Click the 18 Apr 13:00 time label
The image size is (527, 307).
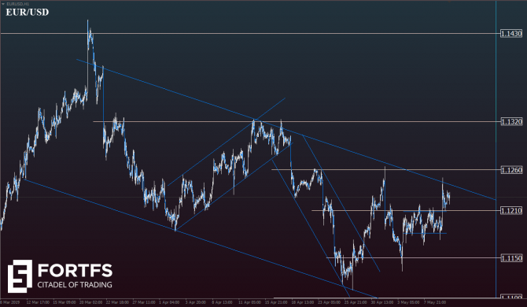tap(303, 302)
